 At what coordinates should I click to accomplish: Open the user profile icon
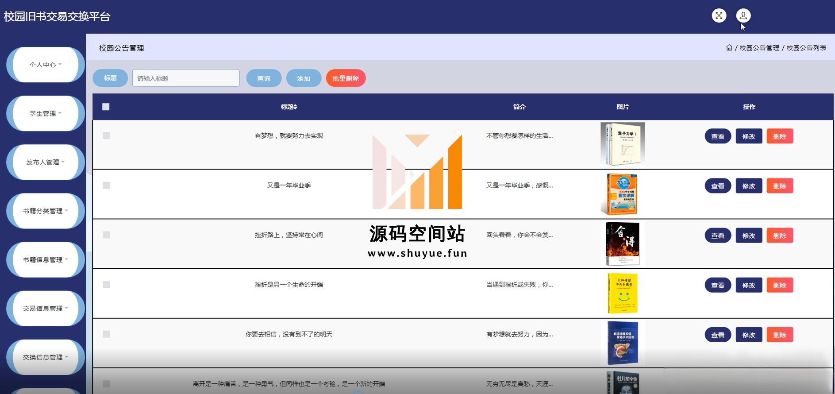pyautogui.click(x=743, y=16)
